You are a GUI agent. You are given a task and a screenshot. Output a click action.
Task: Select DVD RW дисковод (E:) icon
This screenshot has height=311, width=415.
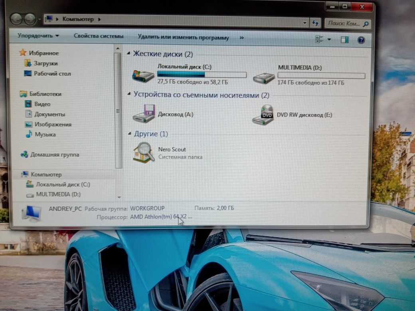pyautogui.click(x=263, y=115)
